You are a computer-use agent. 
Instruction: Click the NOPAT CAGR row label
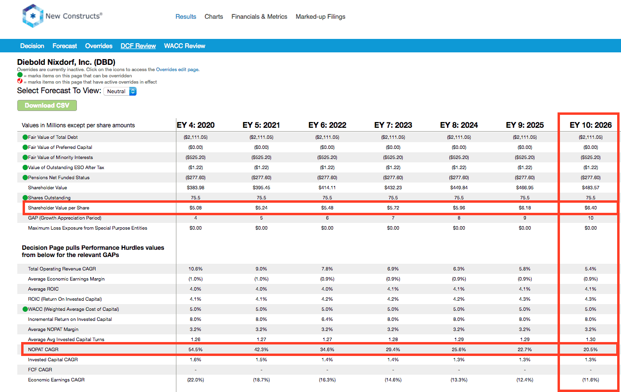click(43, 350)
